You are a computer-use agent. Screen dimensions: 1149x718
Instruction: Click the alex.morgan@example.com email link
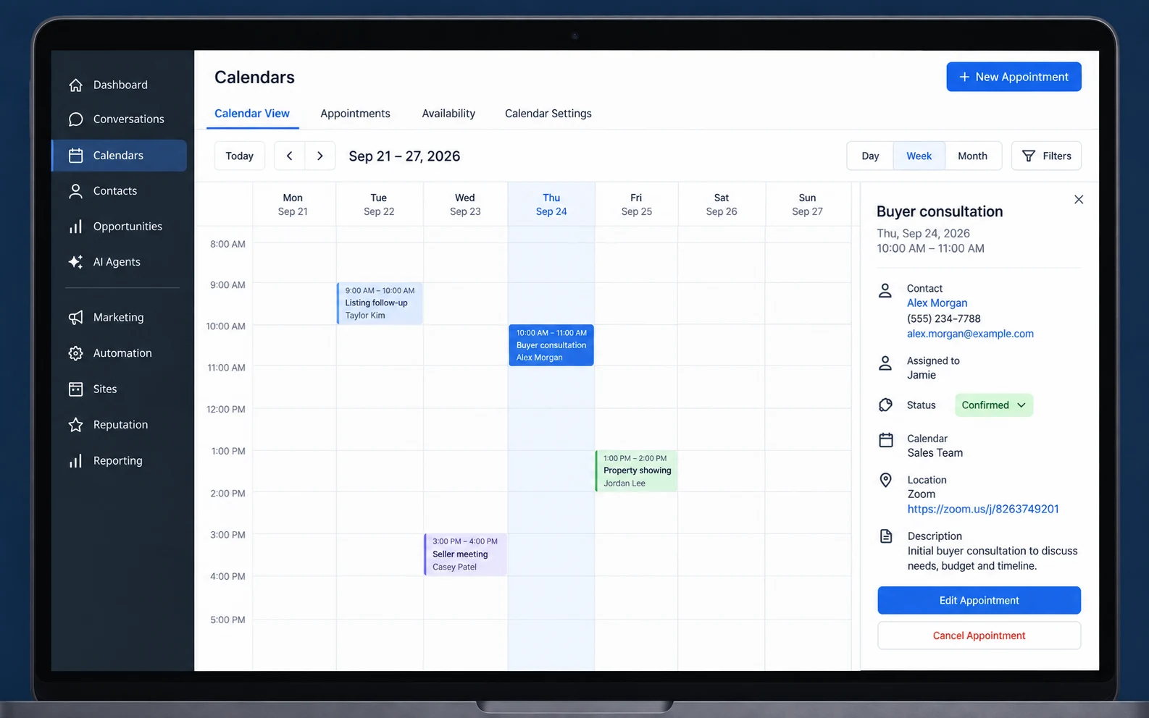tap(970, 334)
